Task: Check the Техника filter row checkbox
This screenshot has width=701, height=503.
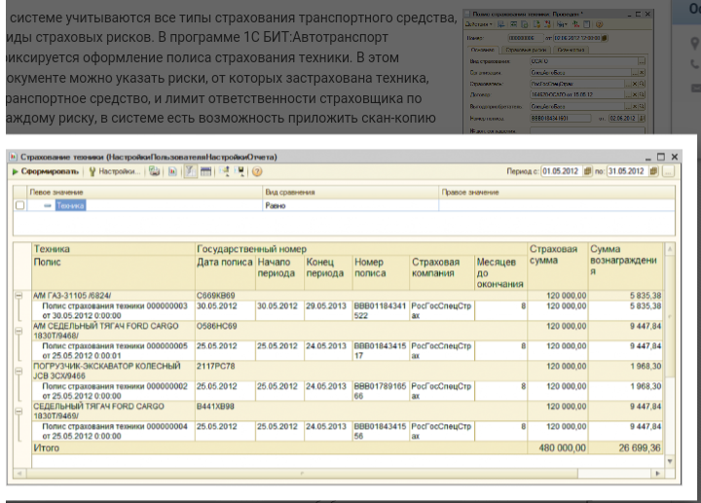Action: point(20,206)
